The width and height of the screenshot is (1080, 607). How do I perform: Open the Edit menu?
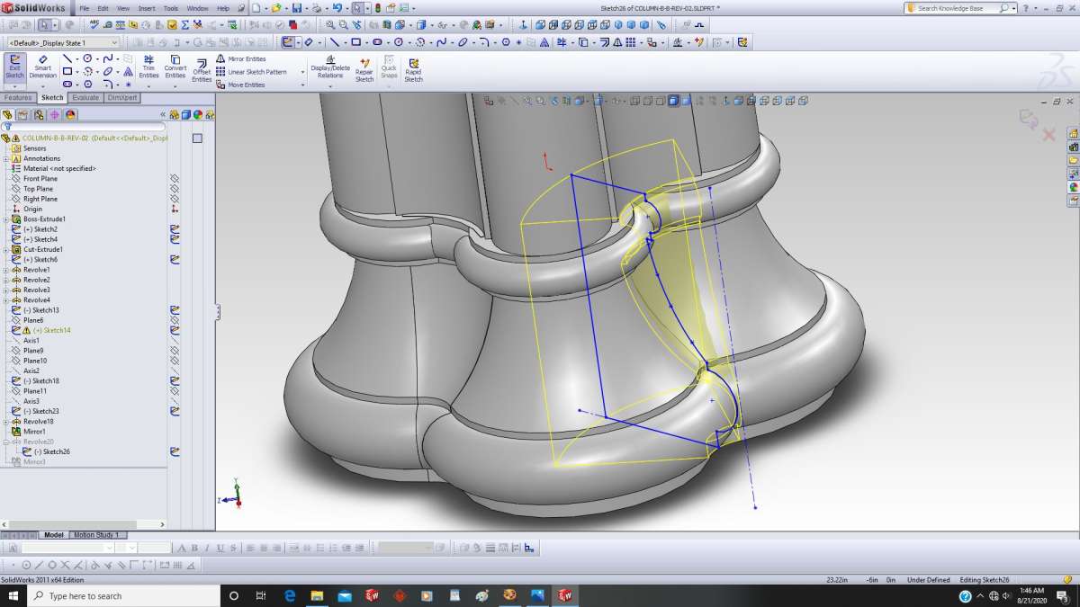point(103,8)
